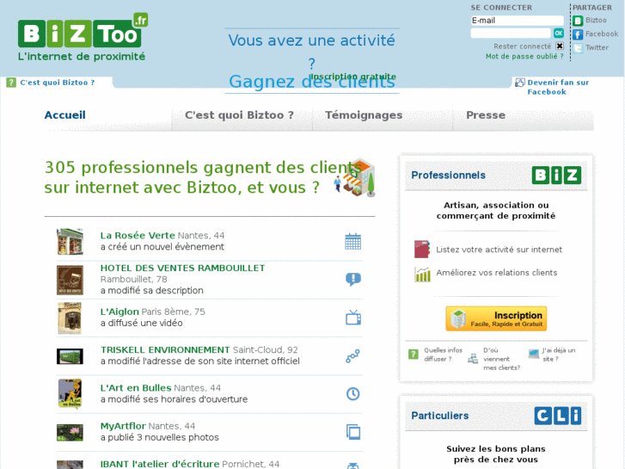Click Mot de passe oublié link
Screen dimensions: 625x469
(x=524, y=57)
